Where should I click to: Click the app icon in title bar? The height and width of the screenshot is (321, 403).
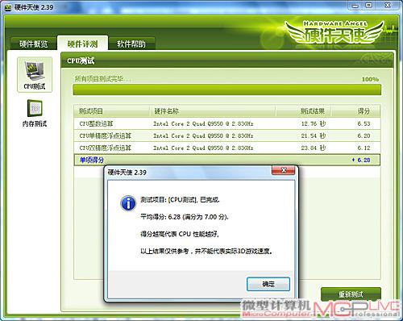(8, 7)
